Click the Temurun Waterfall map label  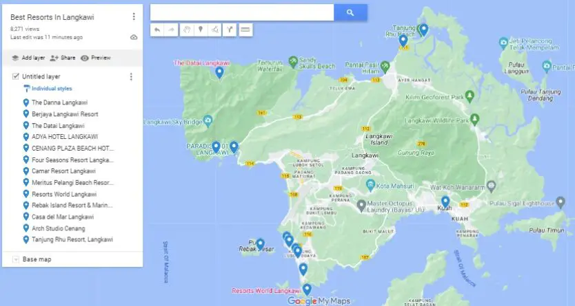(x=270, y=66)
